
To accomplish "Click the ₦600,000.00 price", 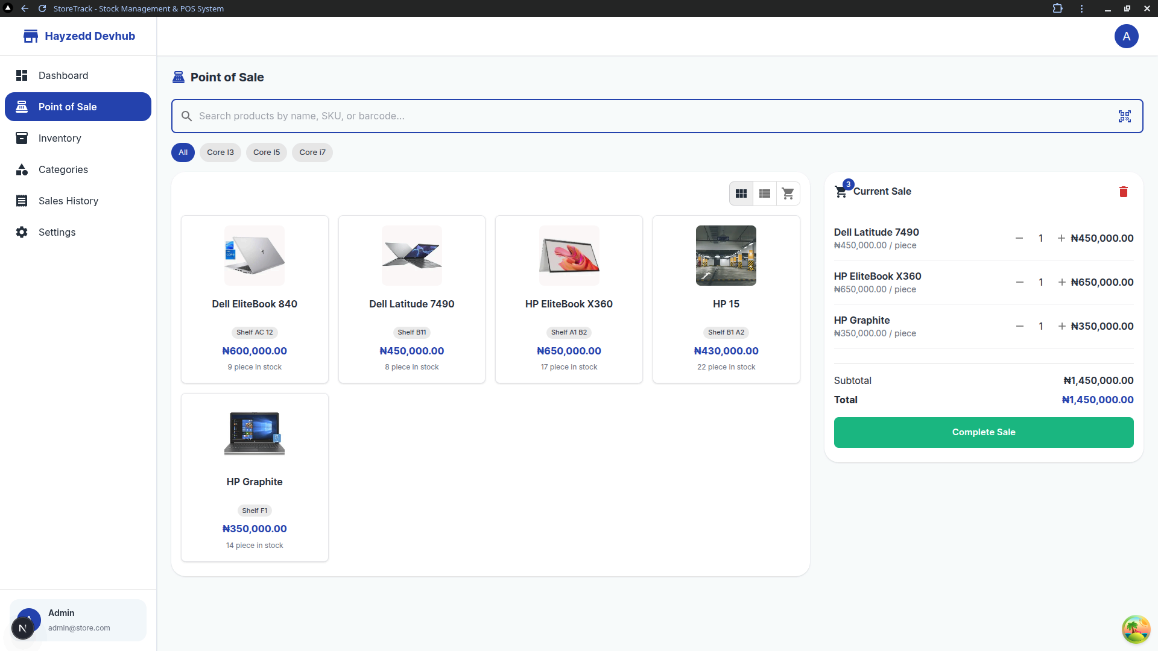I will [x=255, y=351].
